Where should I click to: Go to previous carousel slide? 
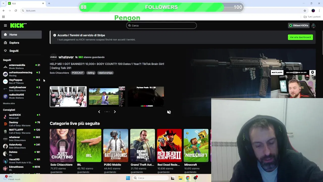tap(99, 112)
